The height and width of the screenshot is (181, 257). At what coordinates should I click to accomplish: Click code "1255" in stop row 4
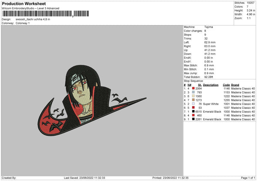(227, 100)
